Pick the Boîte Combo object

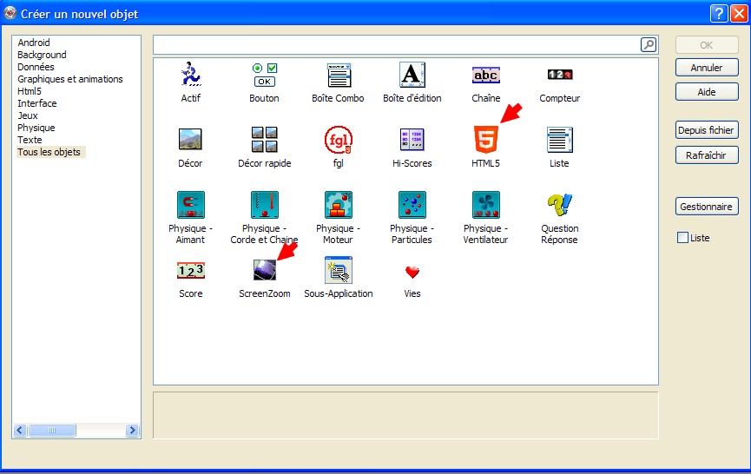point(339,76)
